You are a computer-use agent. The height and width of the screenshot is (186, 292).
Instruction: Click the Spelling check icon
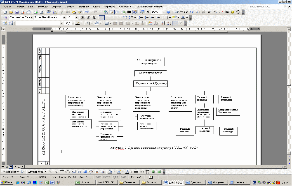(x=49, y=12)
